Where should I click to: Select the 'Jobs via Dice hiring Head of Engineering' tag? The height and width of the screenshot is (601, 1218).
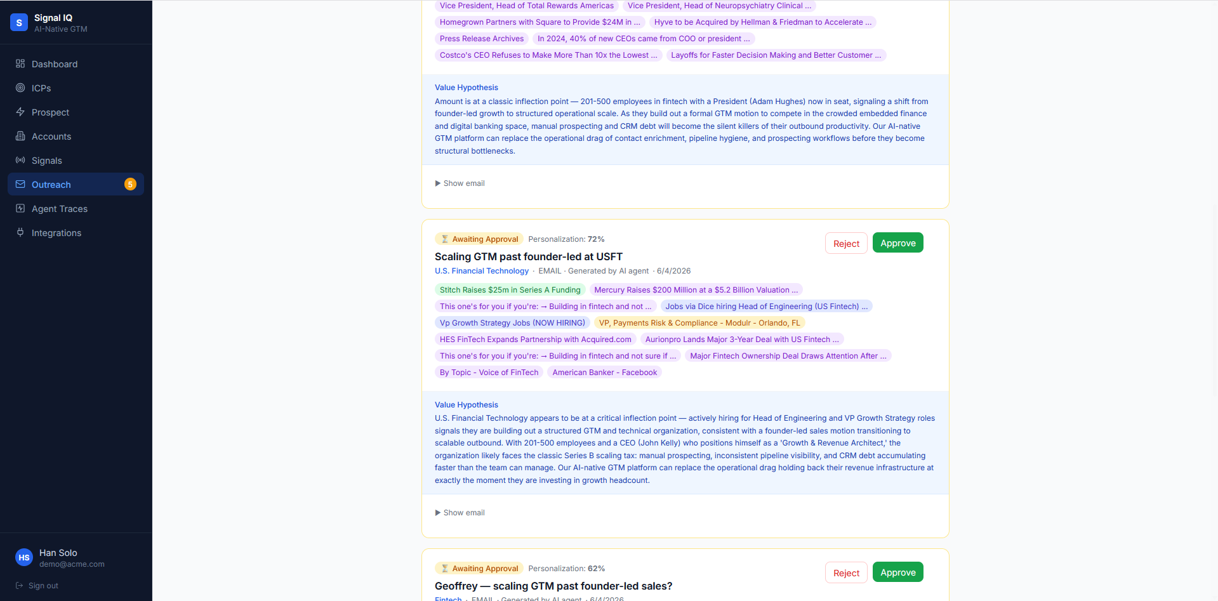coord(767,307)
